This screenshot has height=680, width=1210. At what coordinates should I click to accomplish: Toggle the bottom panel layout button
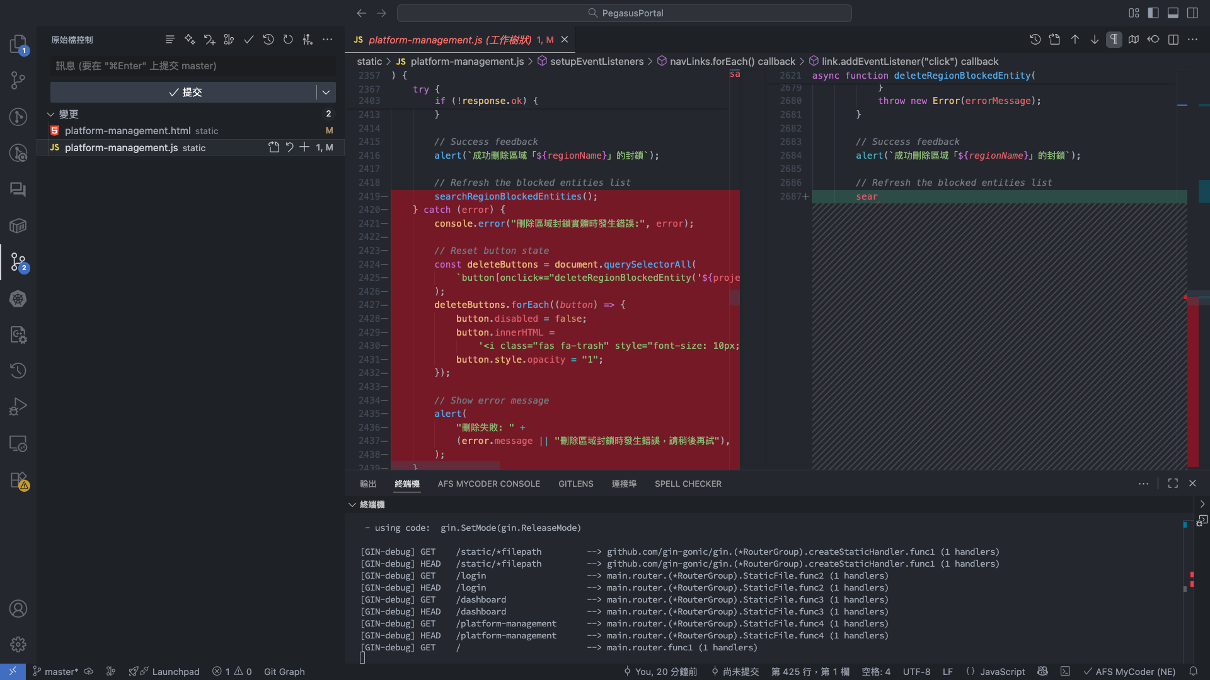point(1173,13)
